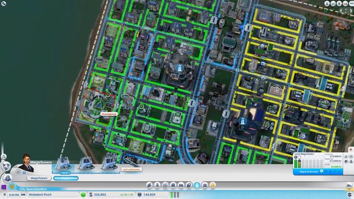Open the achievements medal icon at top right
The image size is (354, 199).
[327, 3]
